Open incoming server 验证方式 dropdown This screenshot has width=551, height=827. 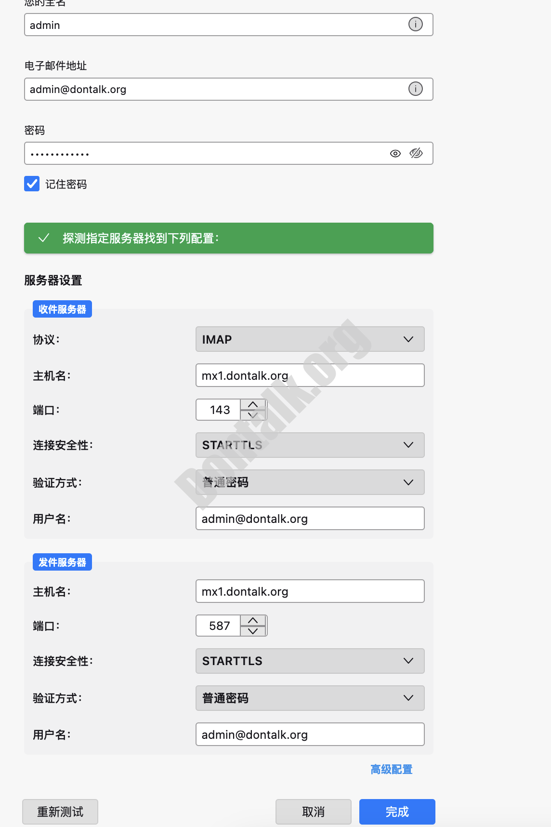pos(310,482)
